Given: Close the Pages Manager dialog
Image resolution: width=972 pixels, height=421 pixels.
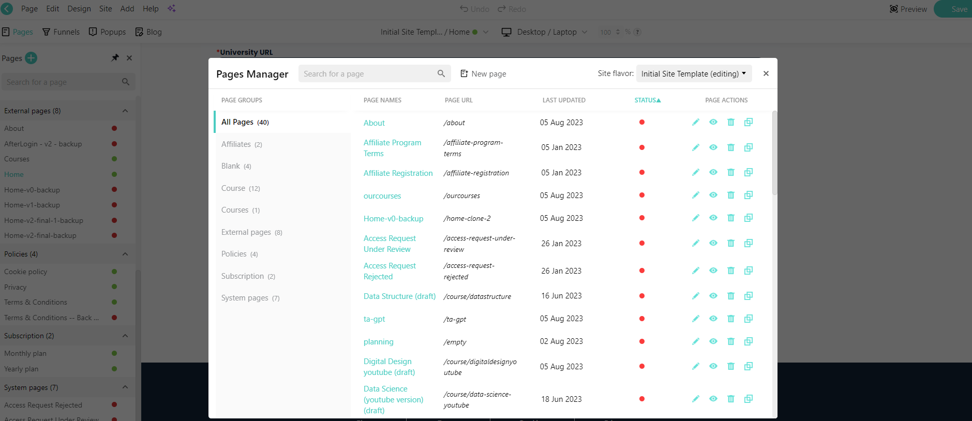Looking at the screenshot, I should coord(766,73).
